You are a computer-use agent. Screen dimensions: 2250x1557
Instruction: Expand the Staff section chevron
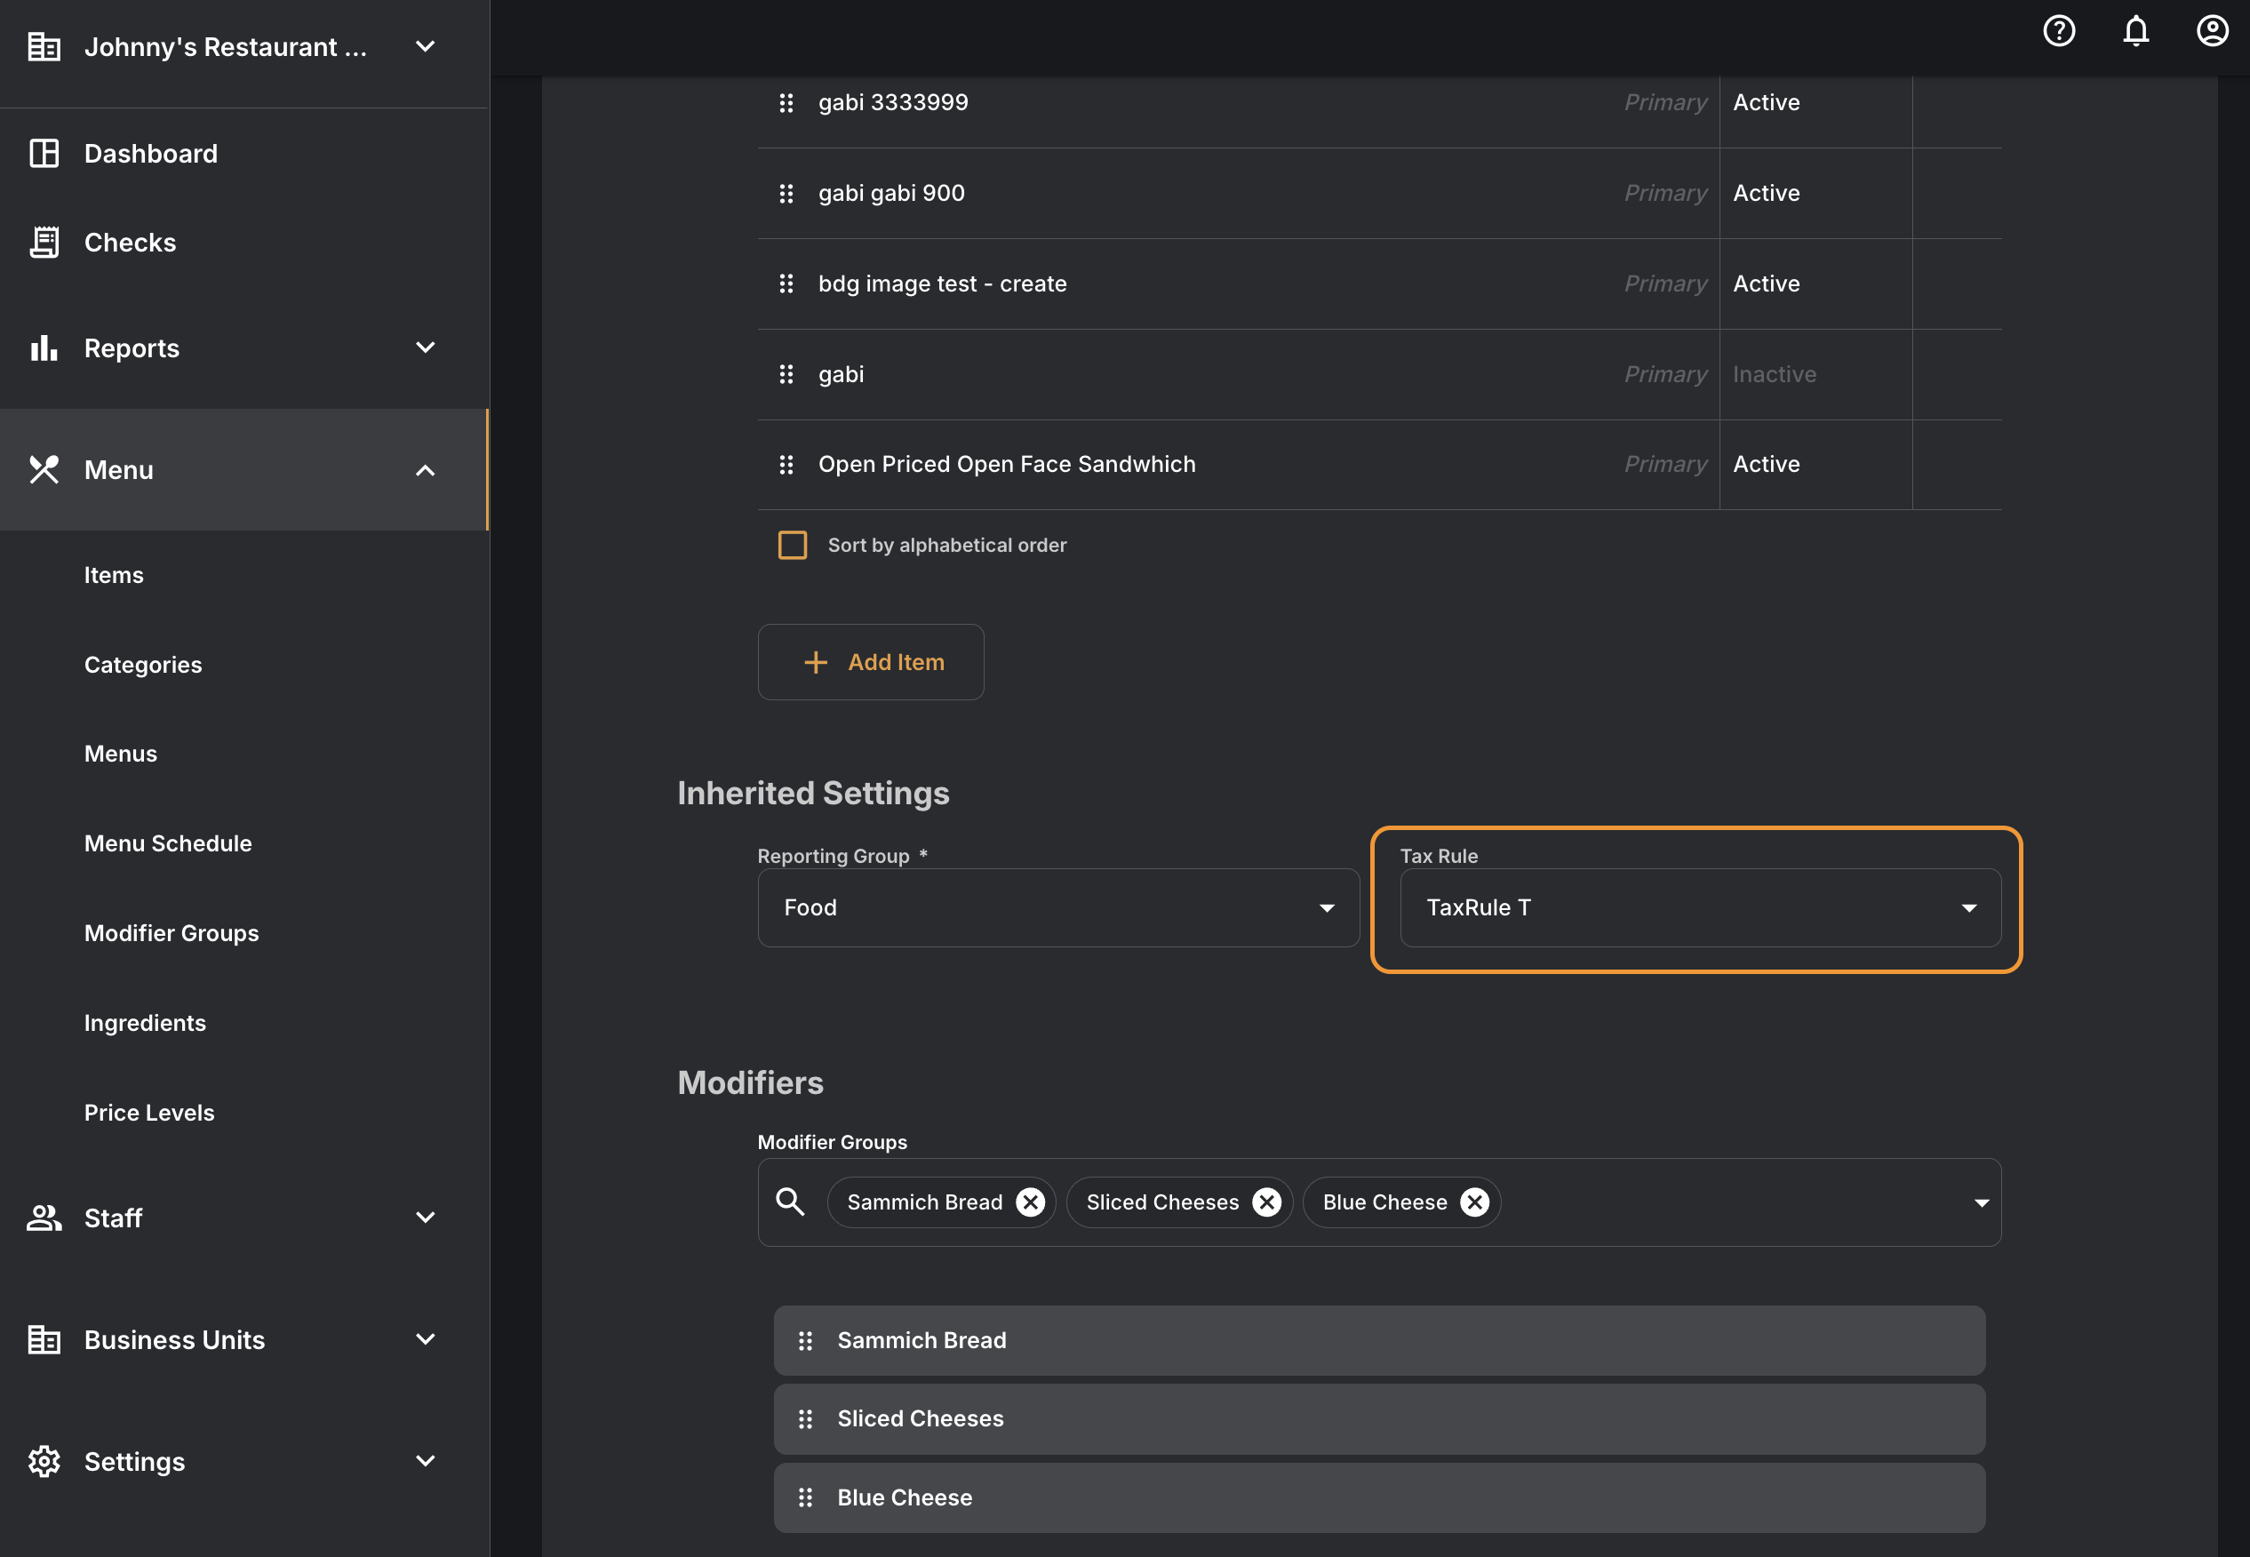point(426,1217)
